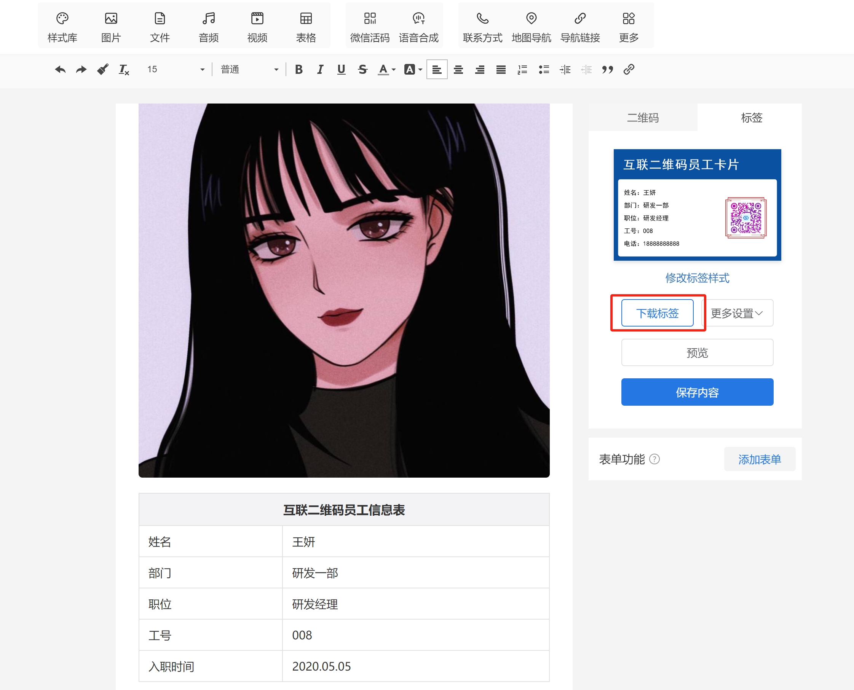Add 微信活码 WeChat code
Image resolution: width=854 pixels, height=690 pixels.
click(370, 27)
